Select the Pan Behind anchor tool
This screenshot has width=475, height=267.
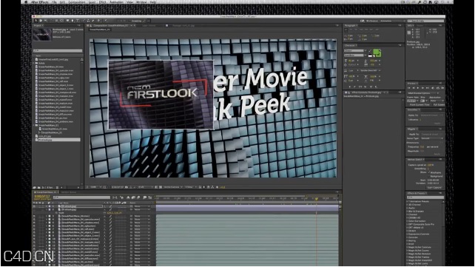click(62, 21)
